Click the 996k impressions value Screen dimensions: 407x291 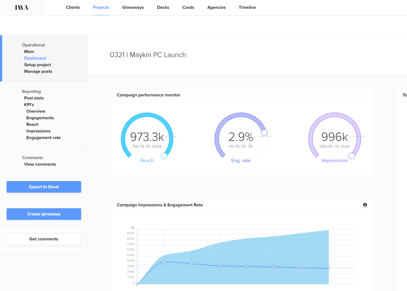click(x=335, y=137)
